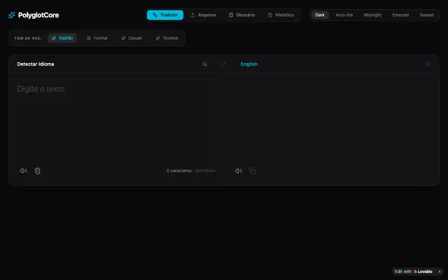Click the translation output area
Image resolution: width=448 pixels, height=280 pixels.
click(x=331, y=120)
